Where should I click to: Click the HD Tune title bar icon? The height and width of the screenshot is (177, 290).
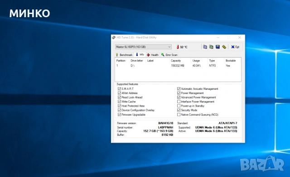(x=114, y=37)
